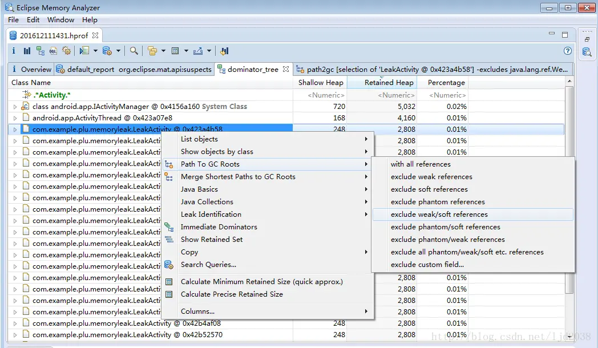Sort by Percentage column header
Screen dimensions: 598x348
point(443,82)
